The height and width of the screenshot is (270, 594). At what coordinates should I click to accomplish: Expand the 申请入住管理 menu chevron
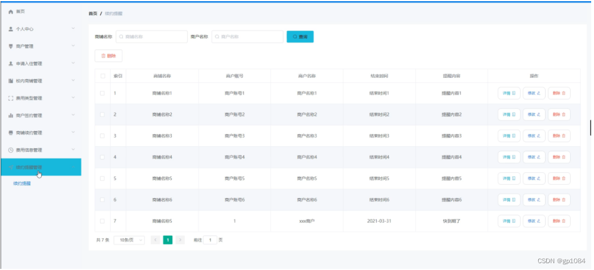(x=73, y=63)
